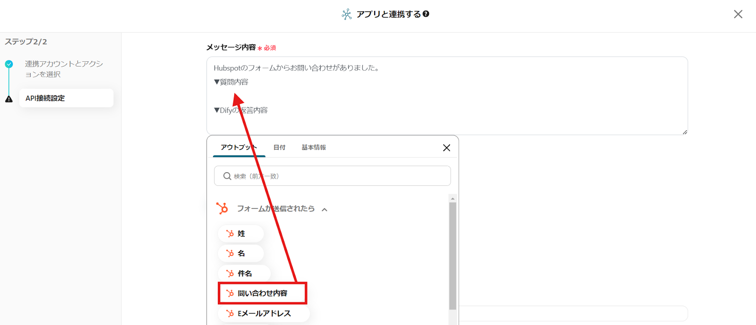Click the output list scrollbar thumb
Screen dimensions: 756x325
click(453, 256)
